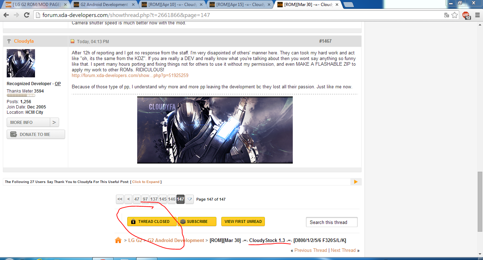This screenshot has height=260, width=483.
Task: Open forum.xda-developers.com link in post
Action: tap(130, 76)
